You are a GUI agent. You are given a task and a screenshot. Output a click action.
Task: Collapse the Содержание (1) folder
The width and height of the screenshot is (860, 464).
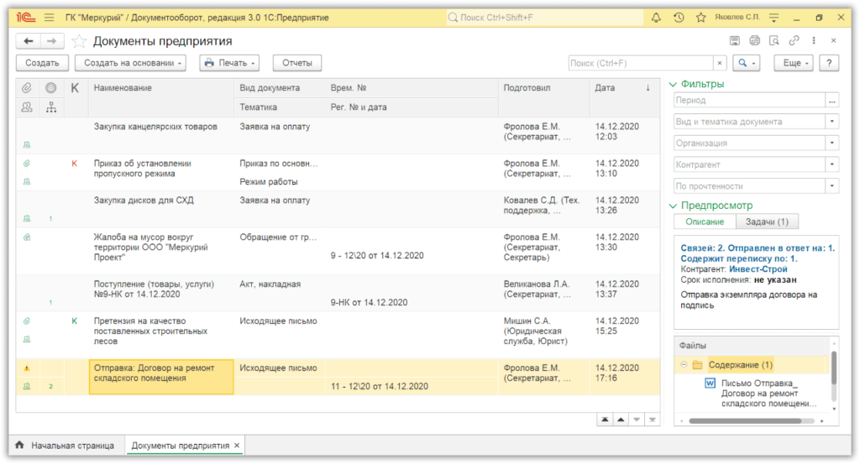click(x=684, y=365)
